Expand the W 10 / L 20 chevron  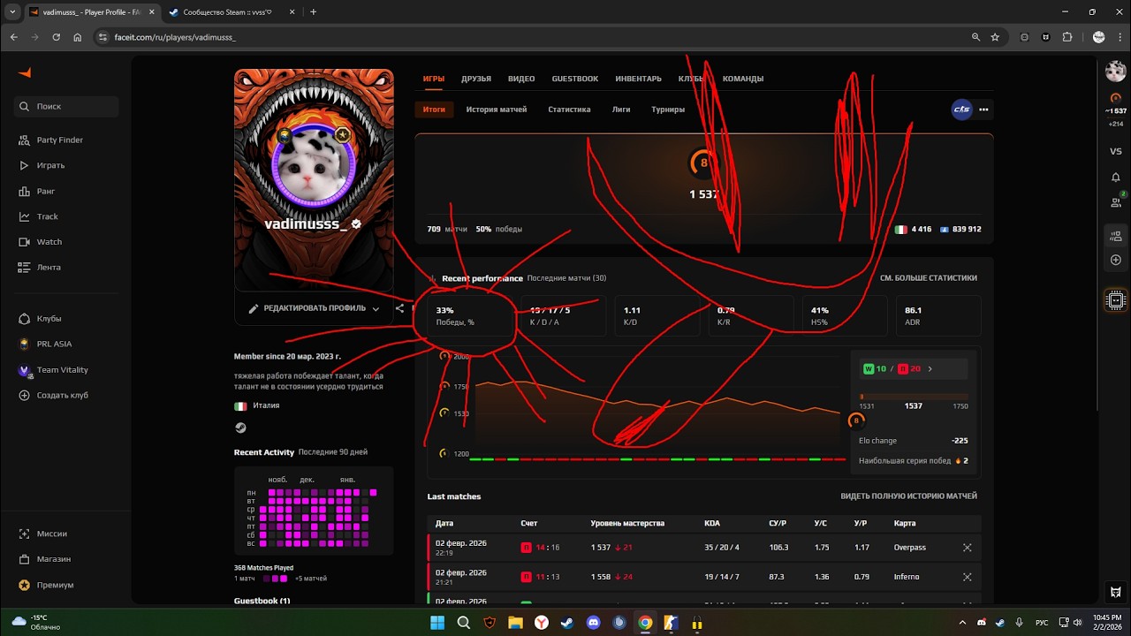(x=930, y=369)
